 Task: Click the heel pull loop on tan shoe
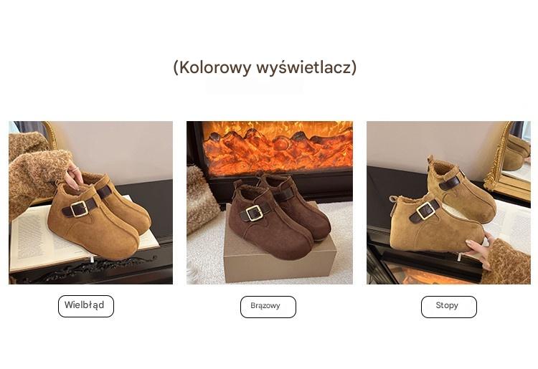pyautogui.click(x=395, y=201)
